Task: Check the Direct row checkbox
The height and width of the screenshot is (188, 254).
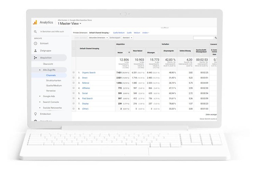Action: pos(74,78)
